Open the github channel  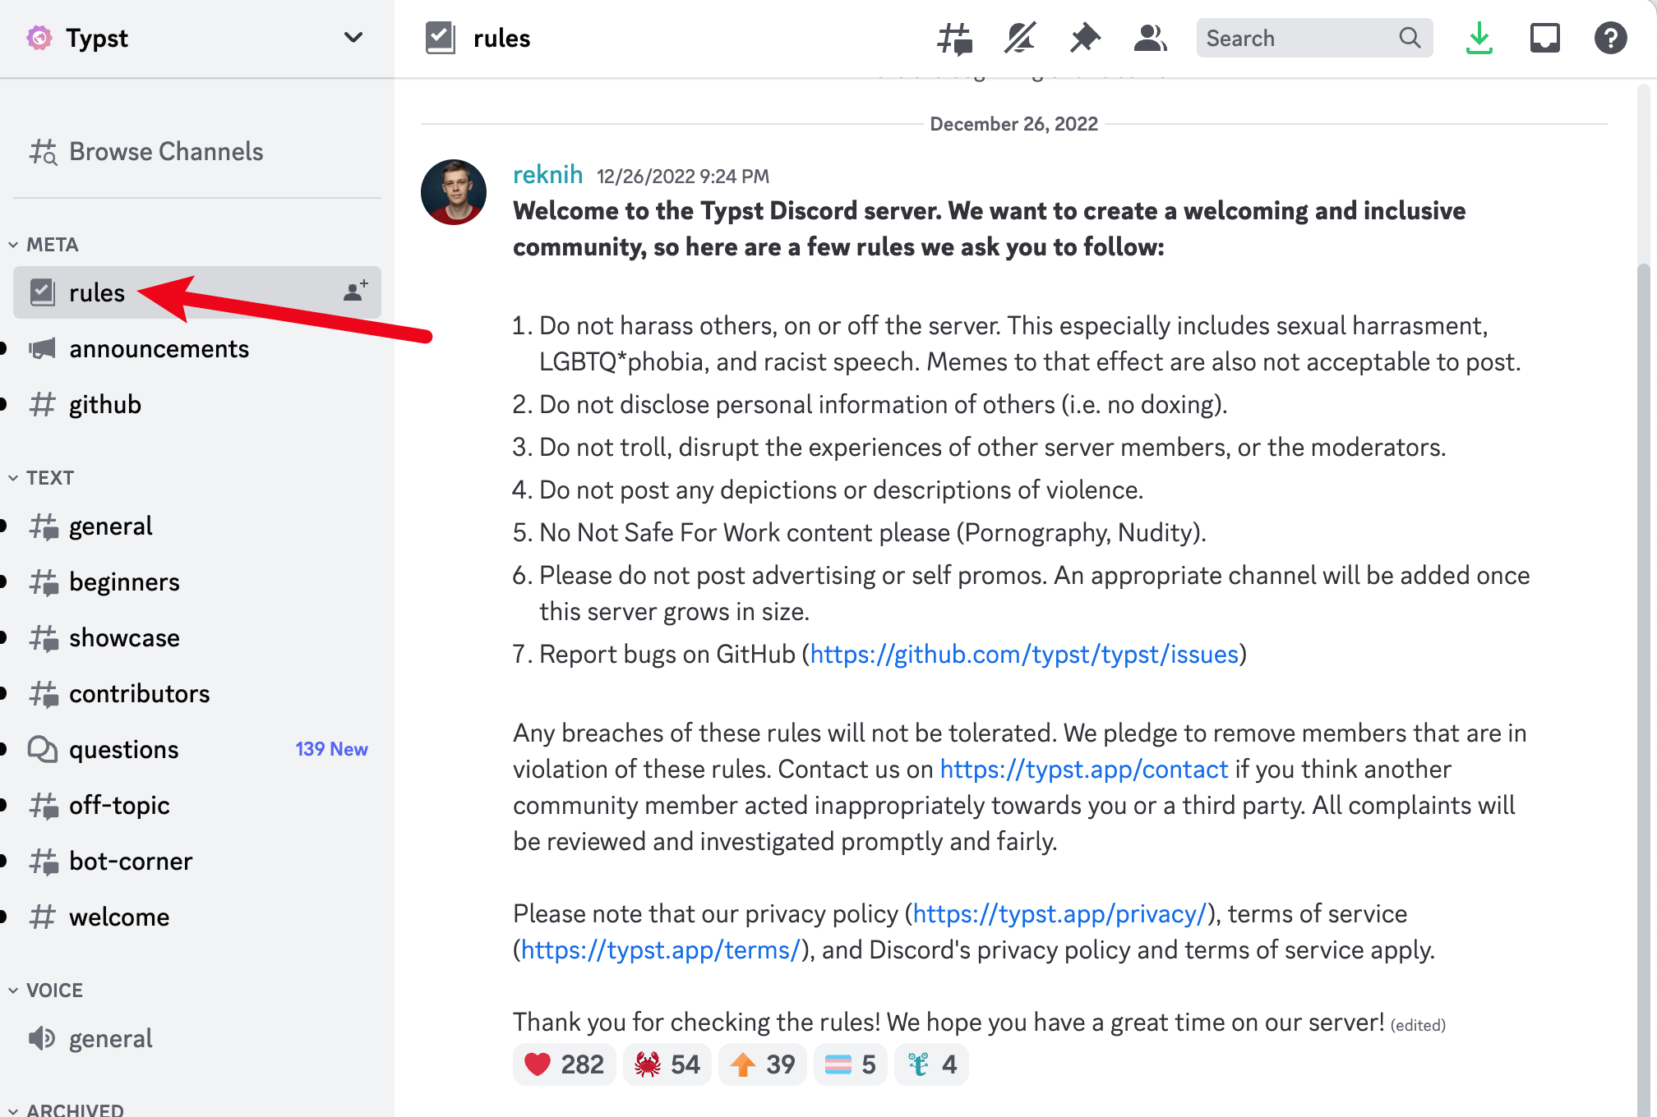197,404
